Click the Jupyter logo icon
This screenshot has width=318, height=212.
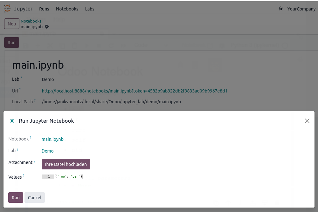coord(7,9)
